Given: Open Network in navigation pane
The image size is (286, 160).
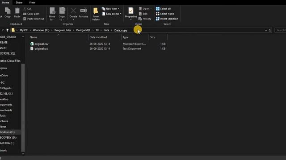Looking at the screenshot, I should tap(4, 150).
